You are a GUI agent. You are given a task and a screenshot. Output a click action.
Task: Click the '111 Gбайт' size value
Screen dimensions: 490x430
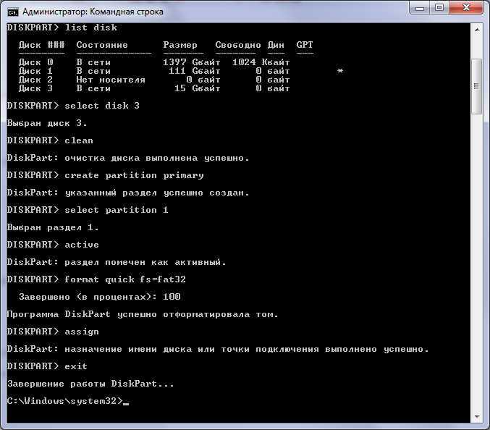pyautogui.click(x=195, y=71)
